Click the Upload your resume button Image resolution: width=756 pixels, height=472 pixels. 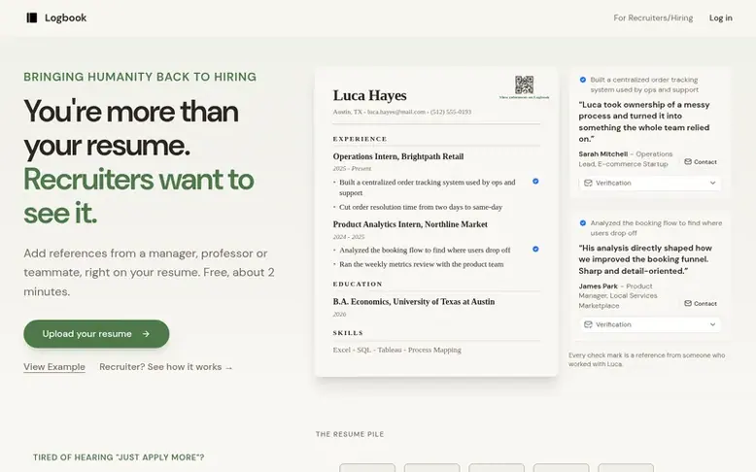pyautogui.click(x=96, y=334)
